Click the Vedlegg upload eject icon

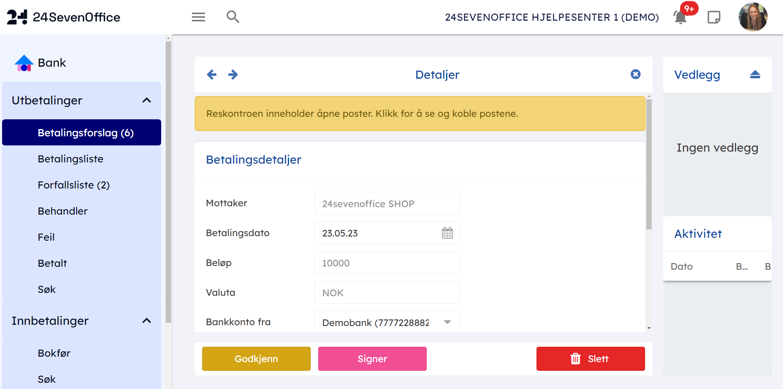[755, 75]
